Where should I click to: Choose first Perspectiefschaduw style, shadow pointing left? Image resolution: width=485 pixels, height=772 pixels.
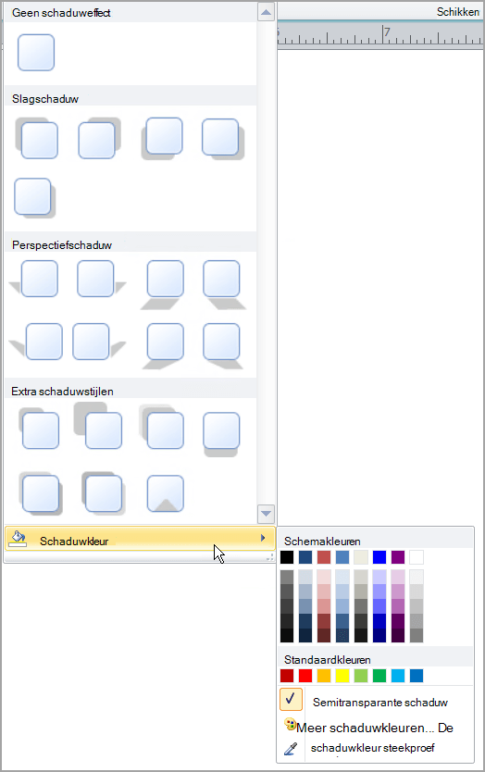click(x=33, y=280)
